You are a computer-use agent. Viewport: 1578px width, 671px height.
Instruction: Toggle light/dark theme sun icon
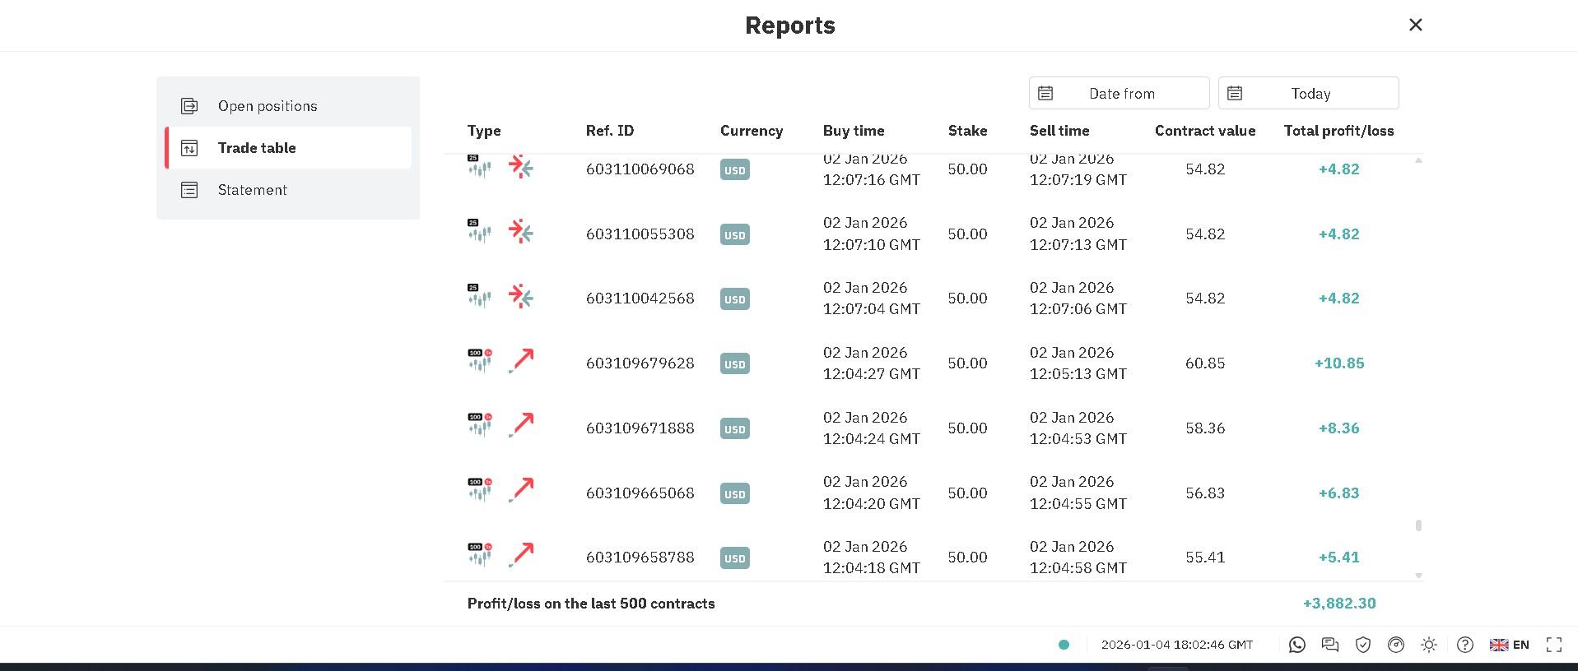(x=1429, y=646)
